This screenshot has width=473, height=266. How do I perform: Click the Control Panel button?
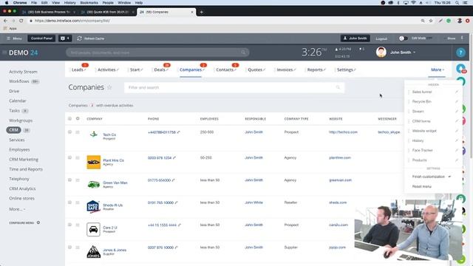coord(41,38)
